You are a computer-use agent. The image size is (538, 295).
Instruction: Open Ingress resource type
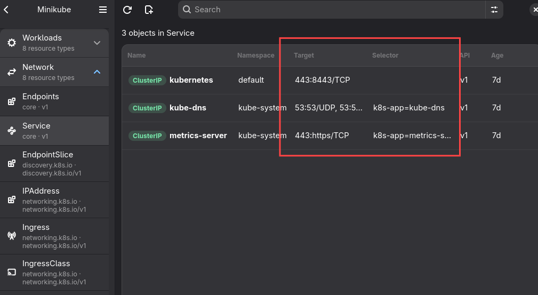[x=54, y=236]
